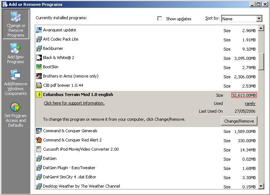Click the Brothers in Arms icon
The height and width of the screenshot is (195, 270).
(x=39, y=76)
